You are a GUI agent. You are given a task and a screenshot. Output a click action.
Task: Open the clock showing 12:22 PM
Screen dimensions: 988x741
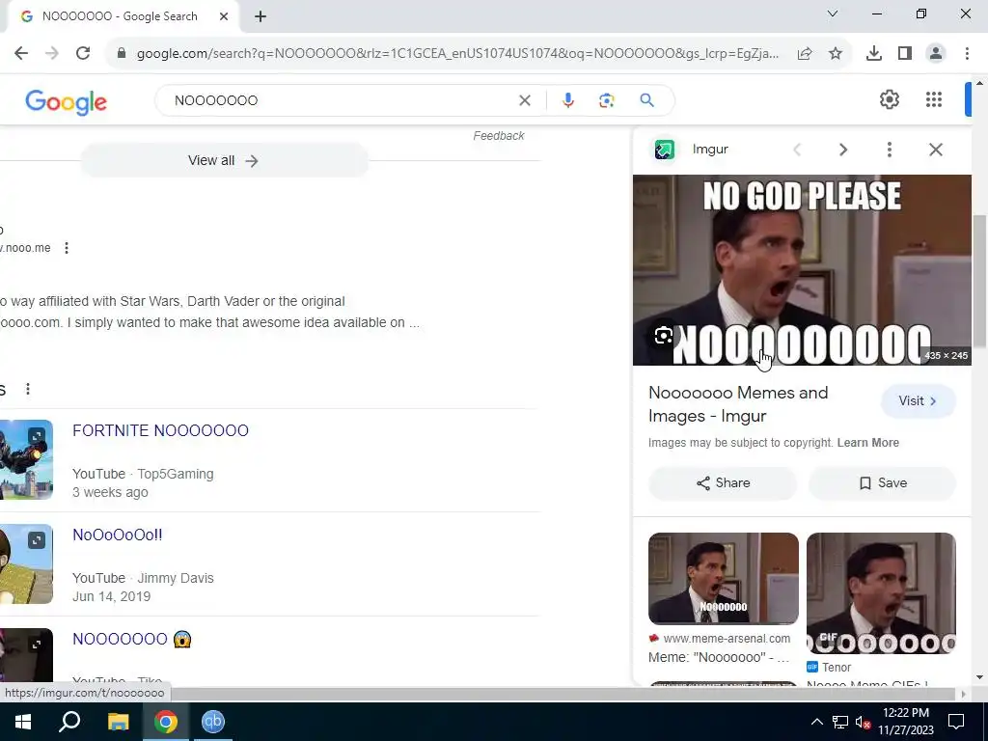point(906,722)
